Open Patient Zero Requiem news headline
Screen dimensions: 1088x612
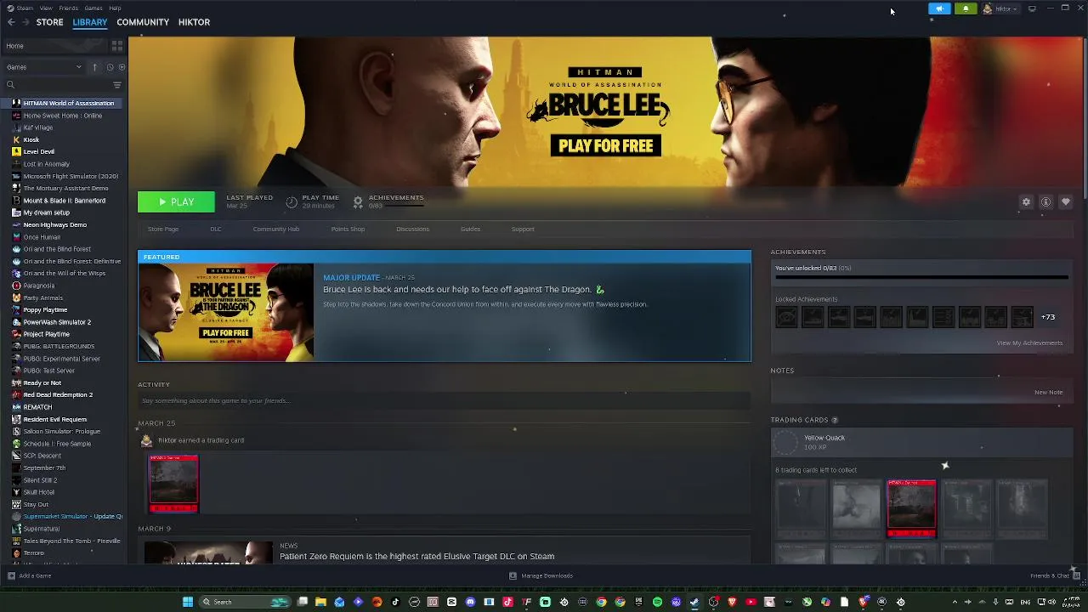point(416,556)
